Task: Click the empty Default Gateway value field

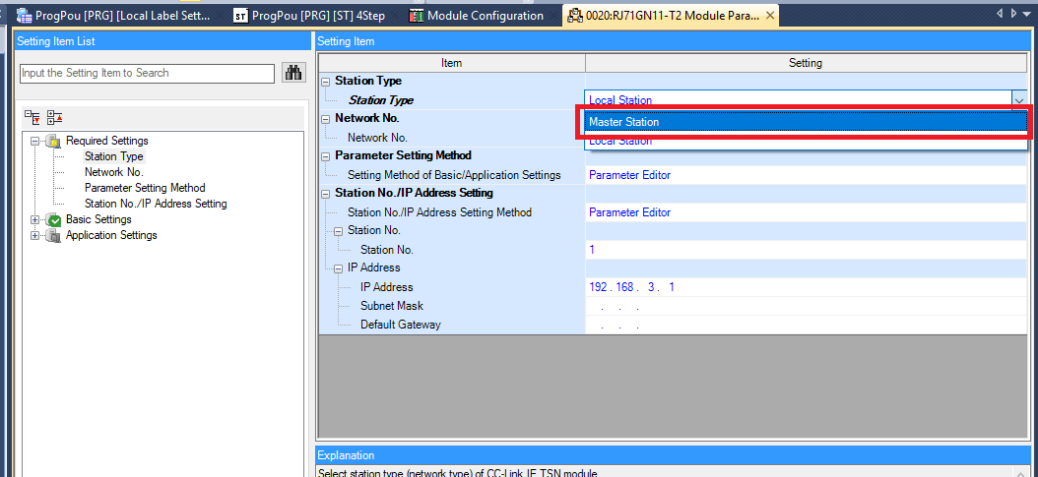Action: [806, 325]
